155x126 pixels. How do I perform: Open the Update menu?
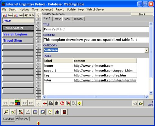point(71,9)
